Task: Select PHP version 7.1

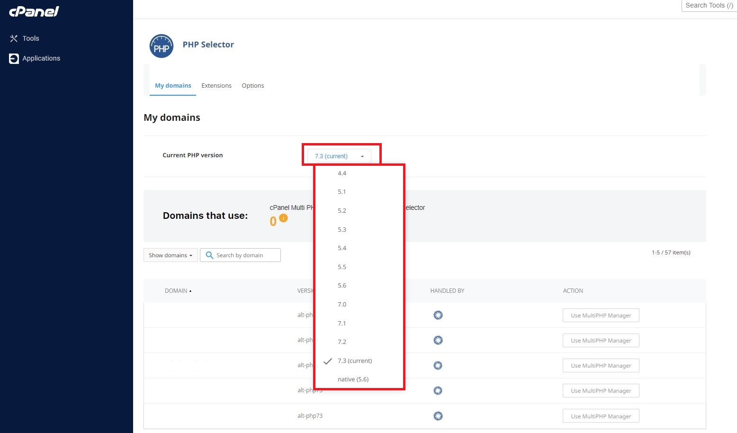Action: click(342, 324)
